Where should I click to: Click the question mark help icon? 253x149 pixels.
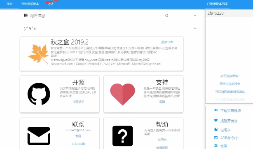(123, 136)
